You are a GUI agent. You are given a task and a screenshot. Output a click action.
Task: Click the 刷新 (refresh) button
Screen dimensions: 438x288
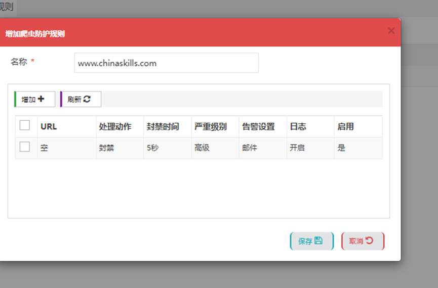(81, 99)
